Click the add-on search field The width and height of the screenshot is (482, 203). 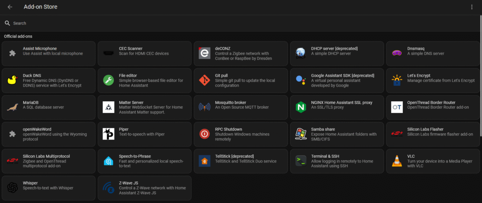pos(235,23)
